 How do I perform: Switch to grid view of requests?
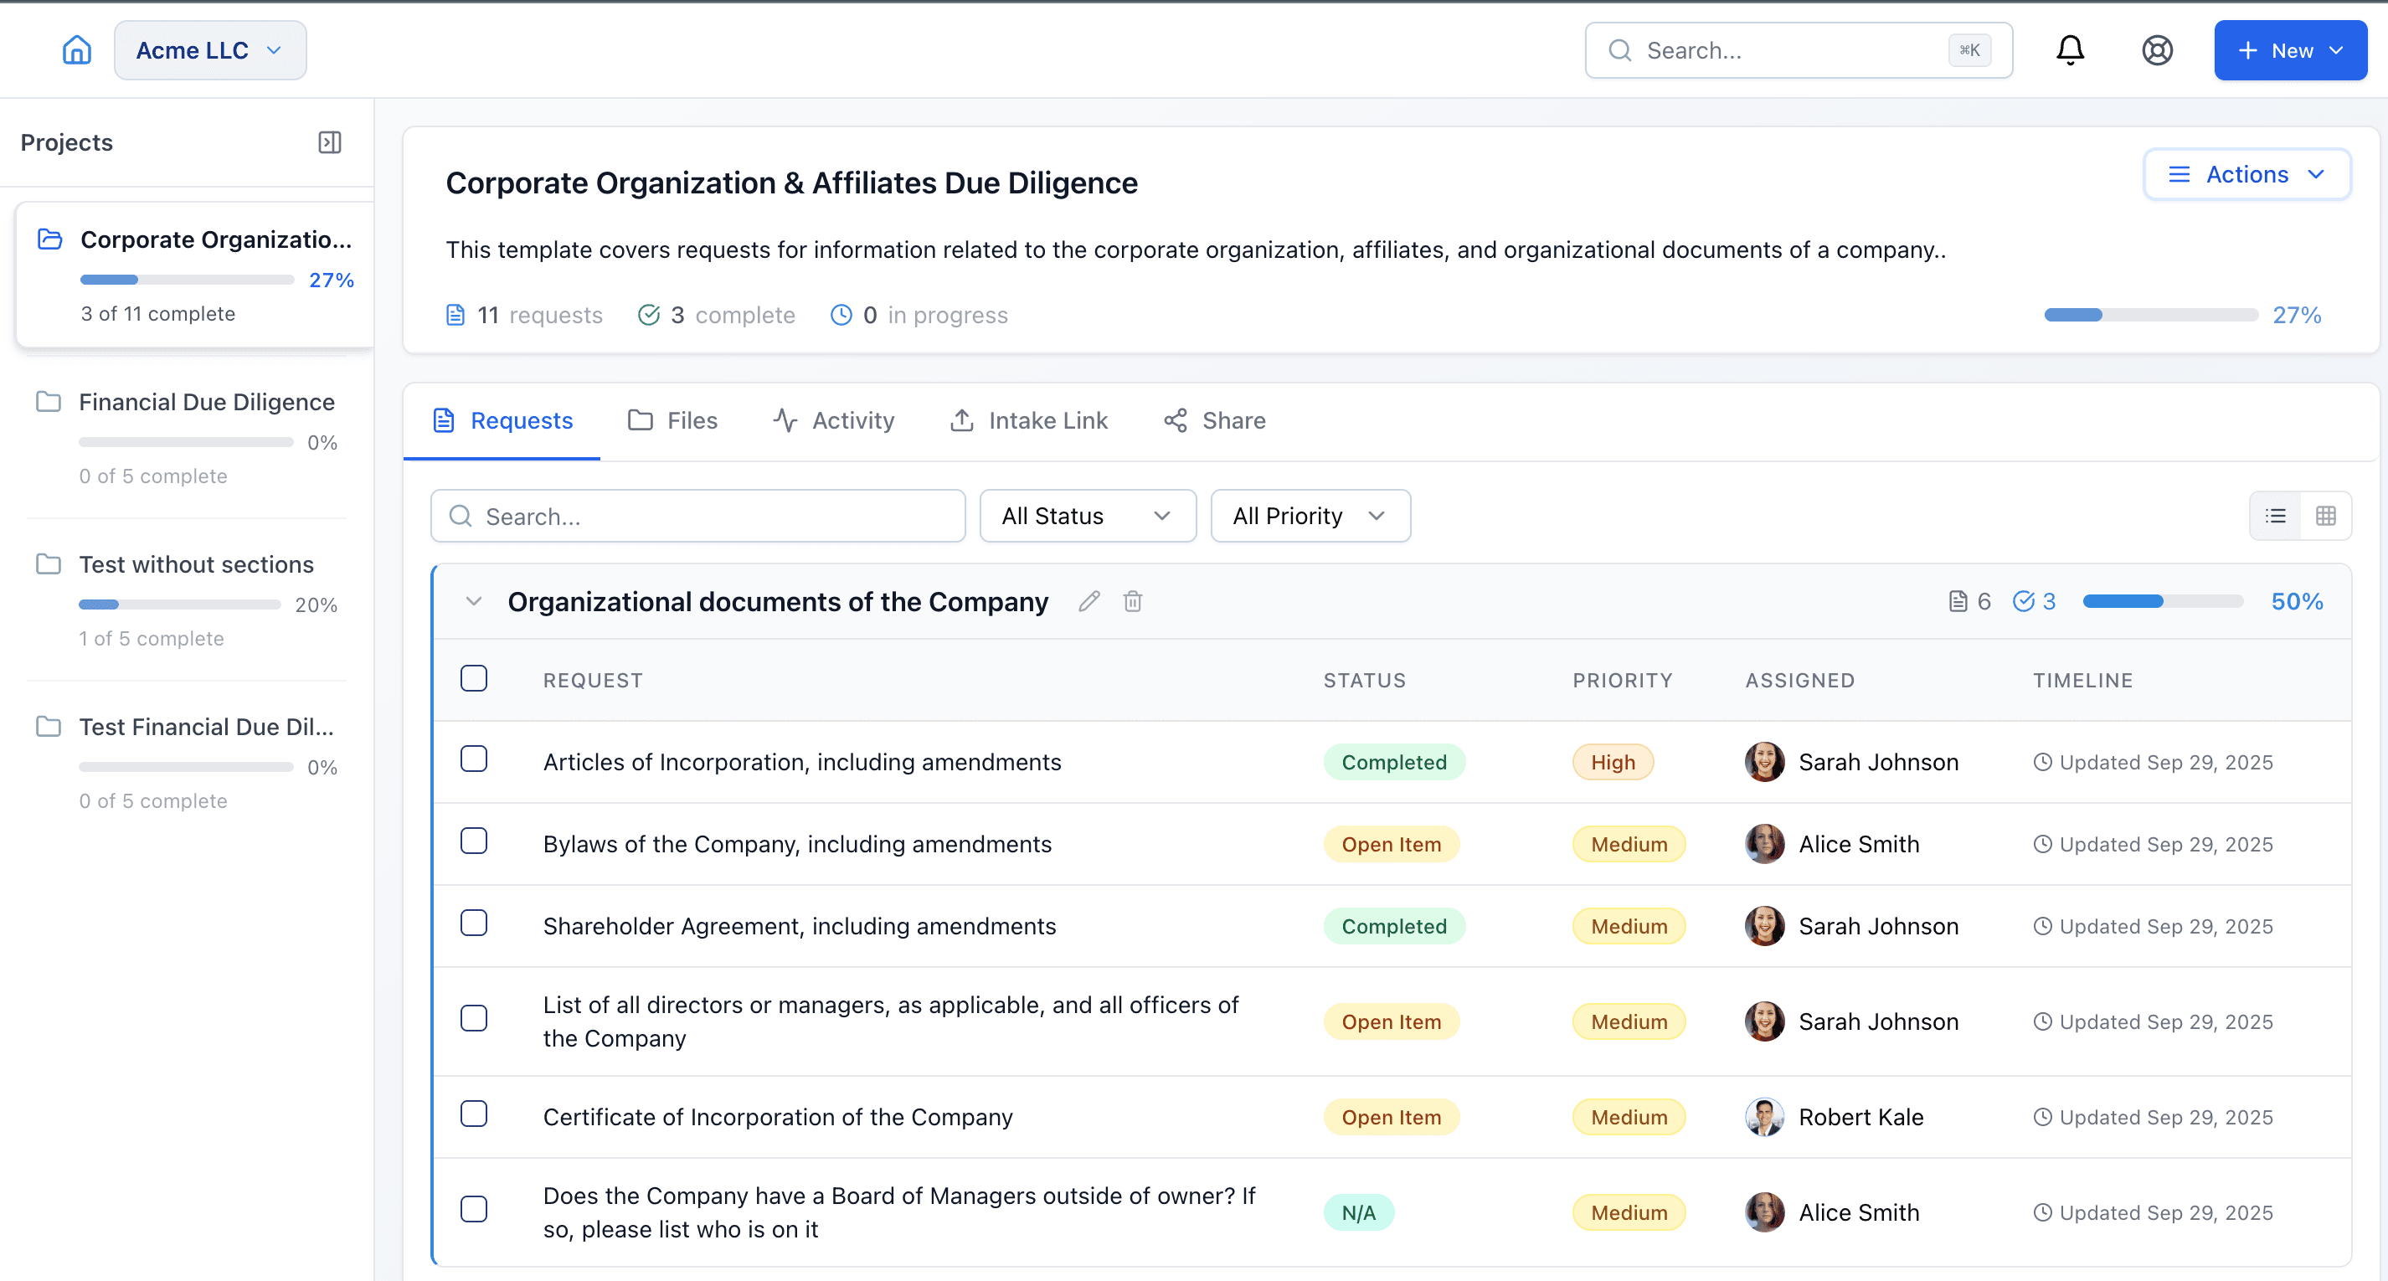pos(2327,516)
